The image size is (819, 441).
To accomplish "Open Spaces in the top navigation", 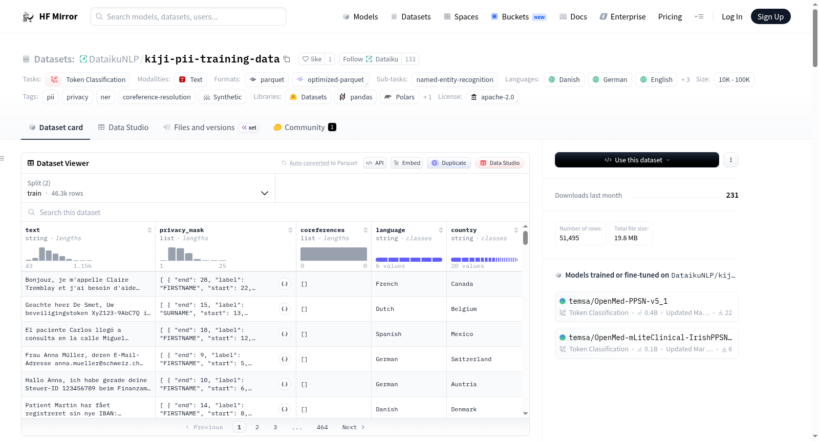I will (461, 17).
